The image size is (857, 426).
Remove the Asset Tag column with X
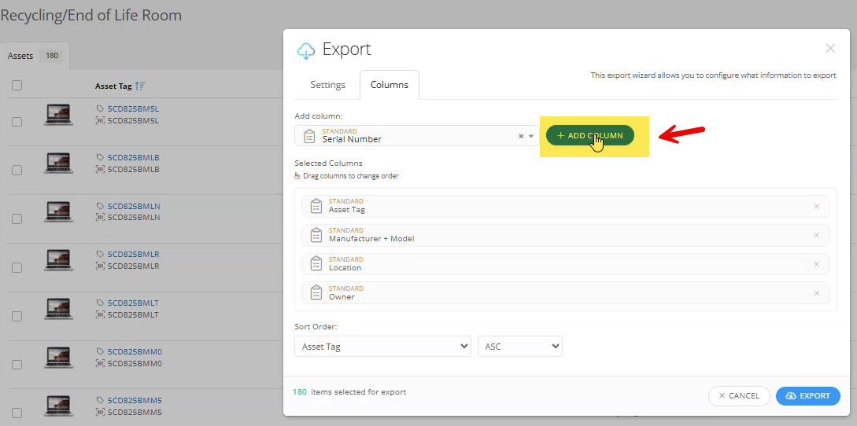816,207
